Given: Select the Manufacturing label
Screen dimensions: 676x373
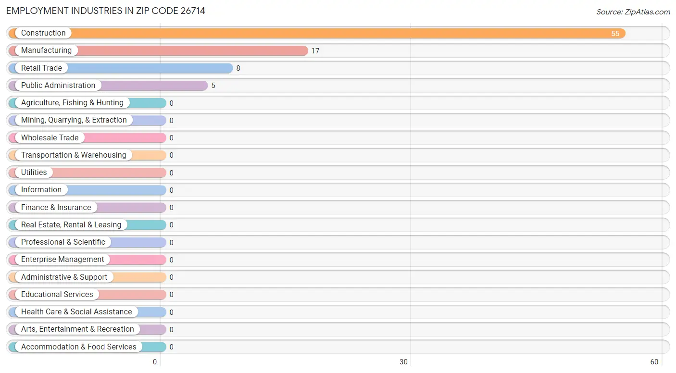Looking at the screenshot, I should 46,50.
